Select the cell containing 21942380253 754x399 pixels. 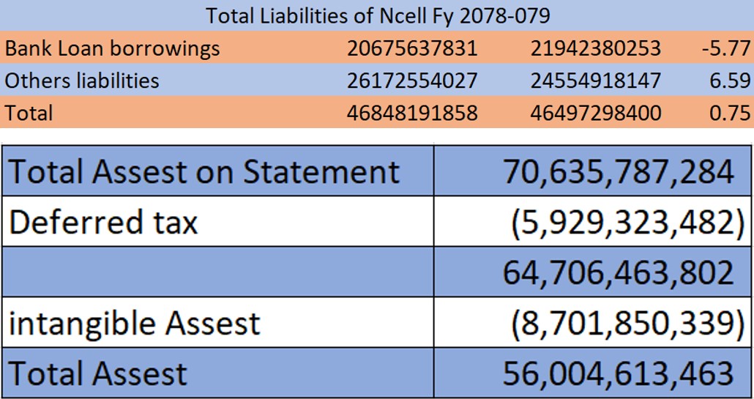click(x=596, y=48)
